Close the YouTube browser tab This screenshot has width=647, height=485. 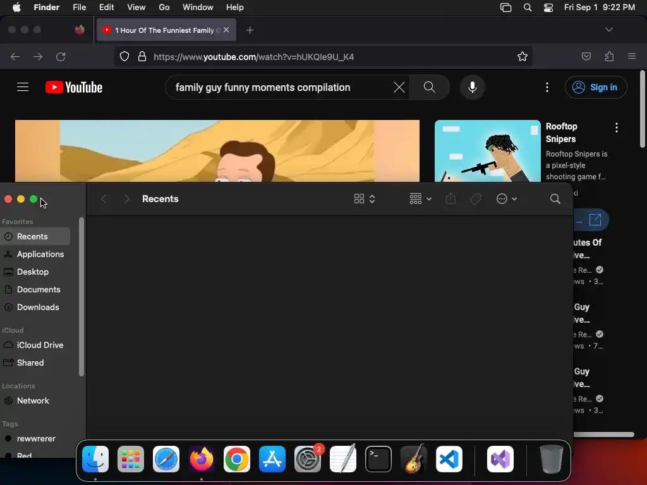(226, 30)
